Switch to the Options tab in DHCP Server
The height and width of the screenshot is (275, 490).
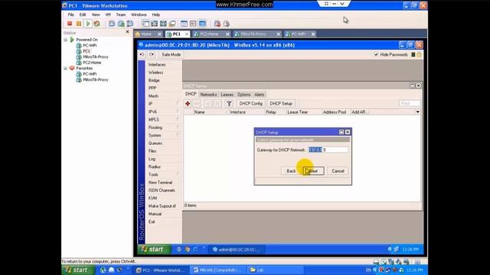tap(243, 95)
